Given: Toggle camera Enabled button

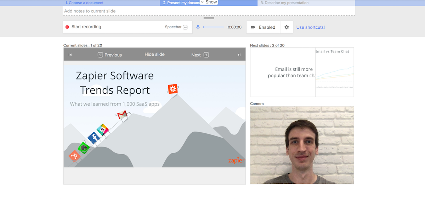Looking at the screenshot, I should pos(263,27).
